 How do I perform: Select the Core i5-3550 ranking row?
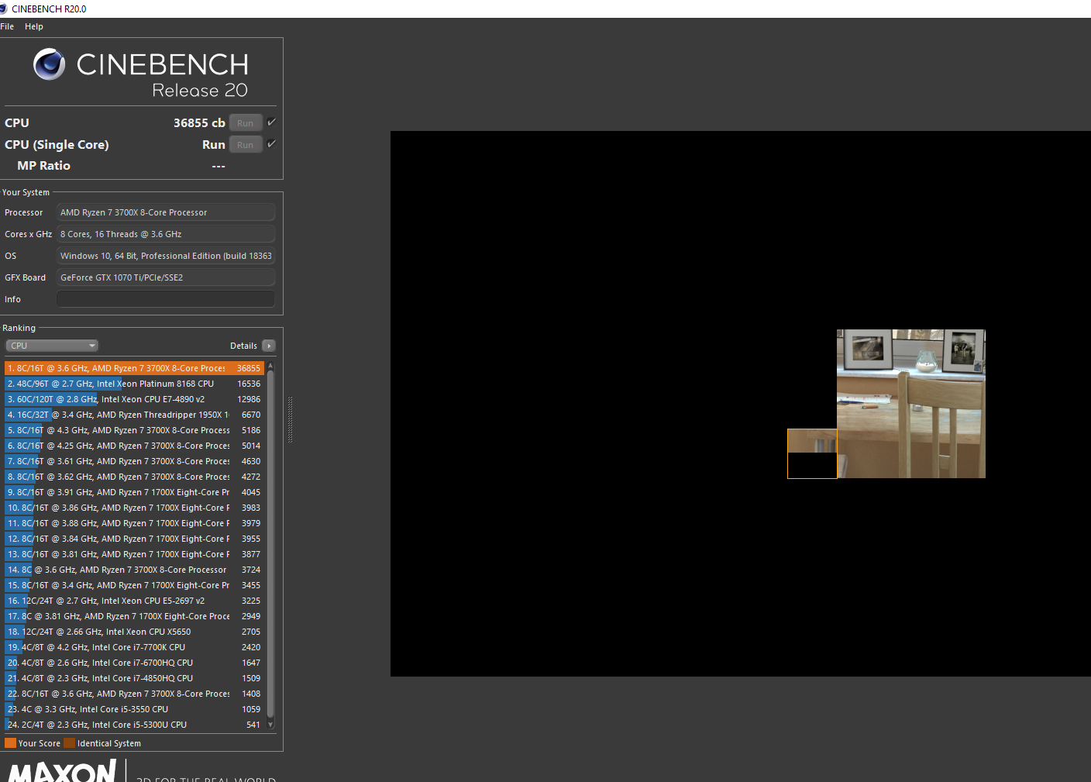(134, 709)
